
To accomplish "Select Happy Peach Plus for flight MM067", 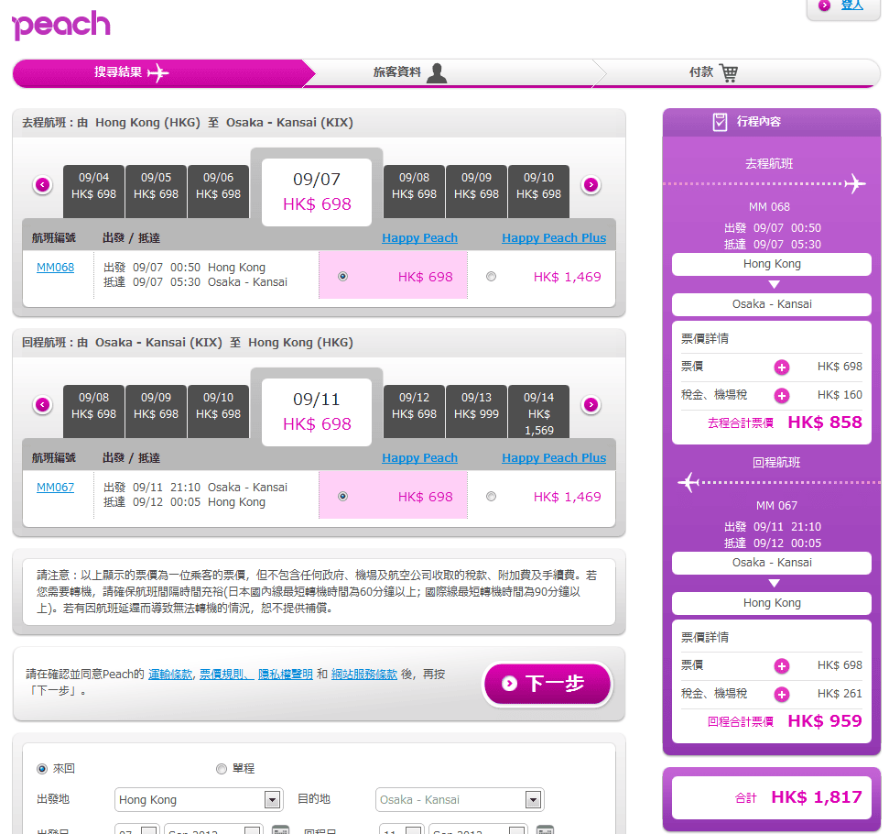I will pyautogui.click(x=492, y=497).
